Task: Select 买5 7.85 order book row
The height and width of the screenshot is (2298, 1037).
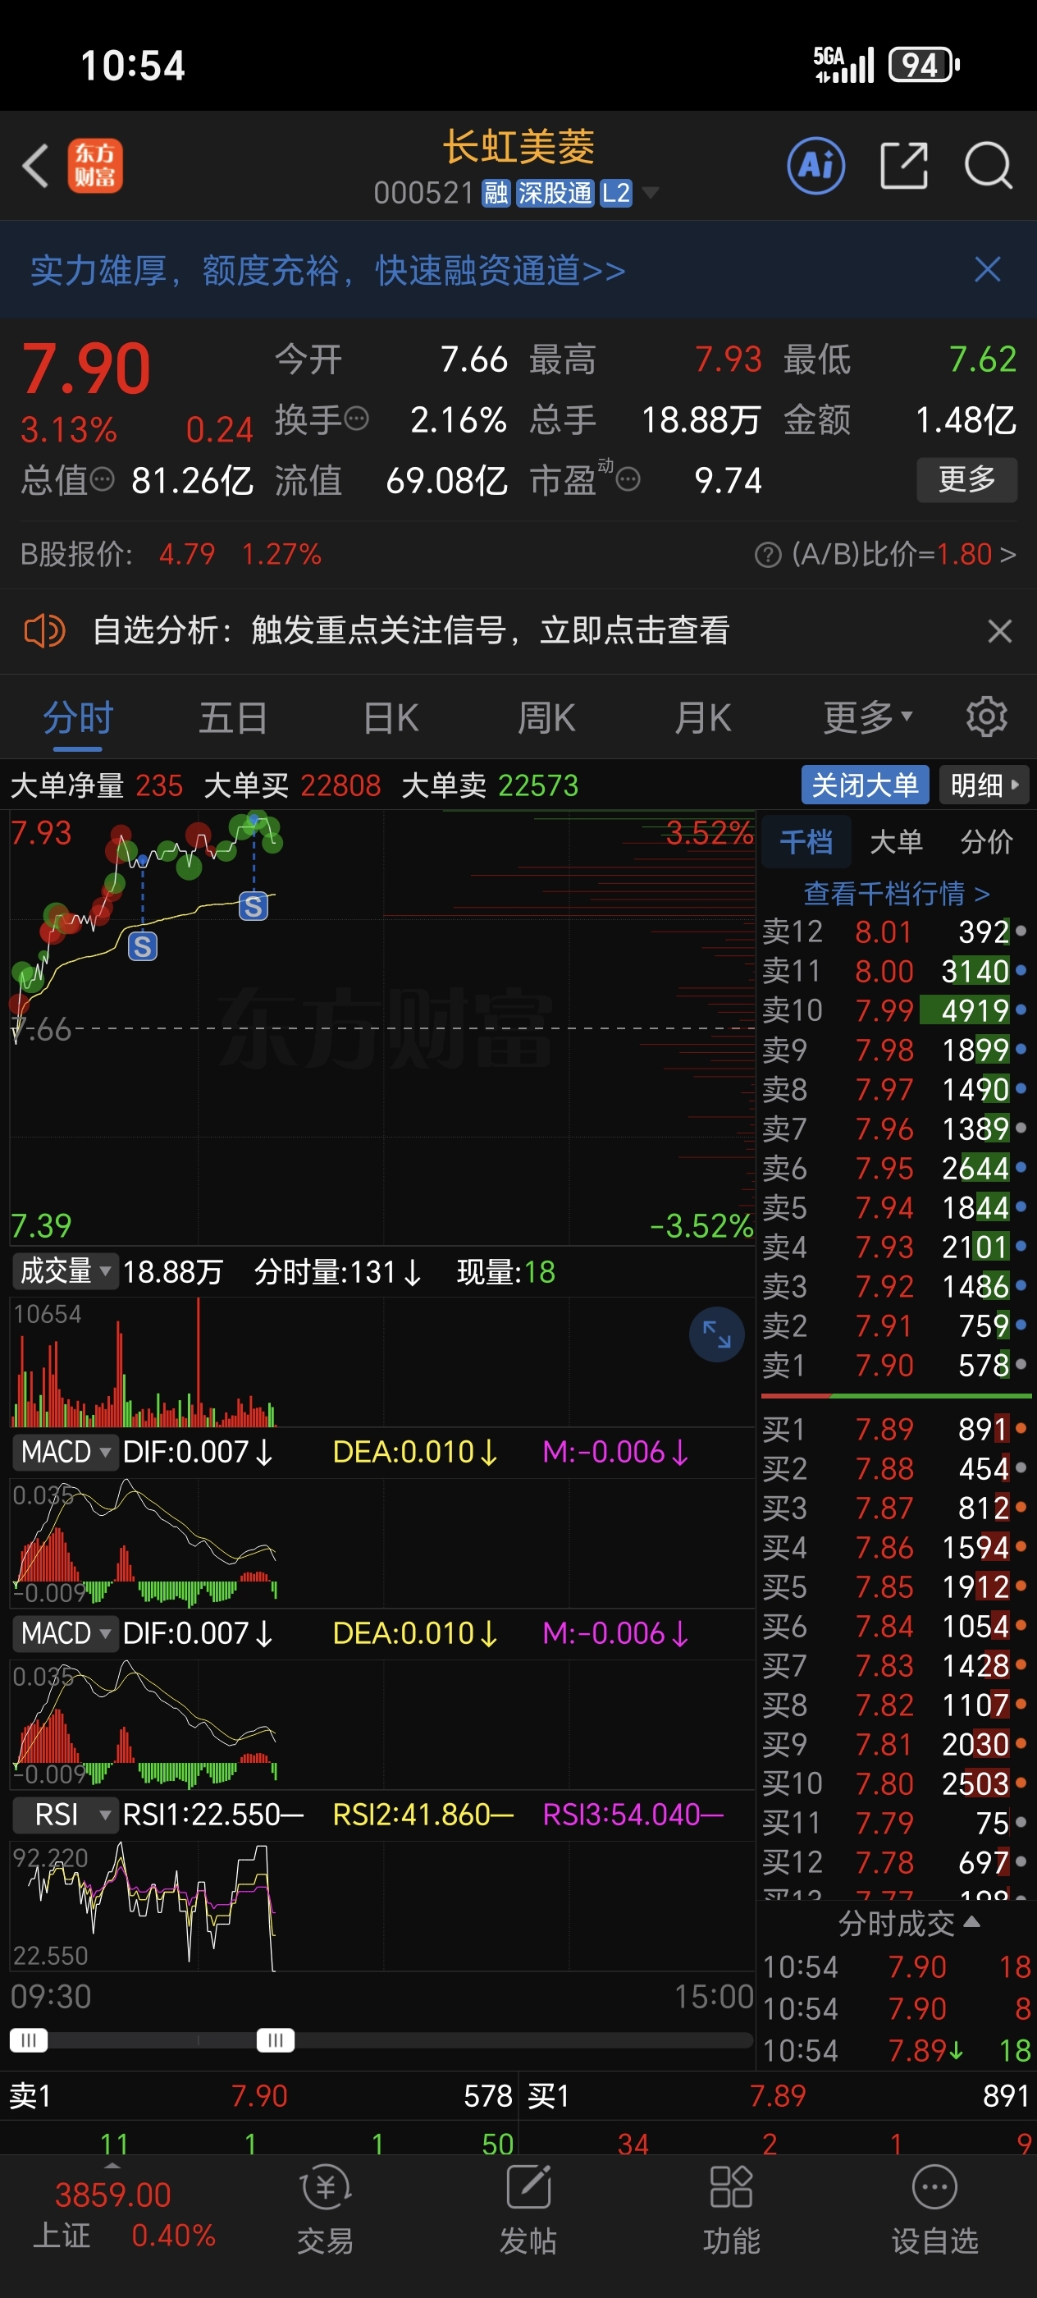Action: tap(895, 1586)
